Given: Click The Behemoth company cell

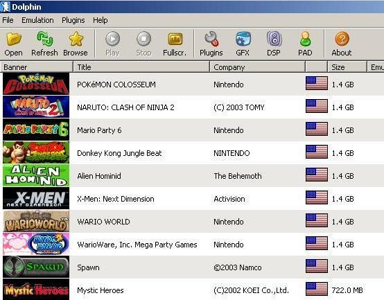Looking at the screenshot, I should click(x=238, y=176).
